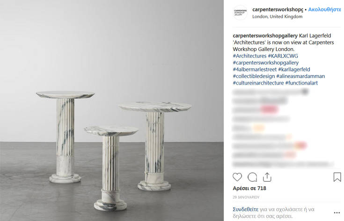Open Carpenters Workshop Gallery profile avatar
The width and height of the screenshot is (344, 221).
(240, 13)
